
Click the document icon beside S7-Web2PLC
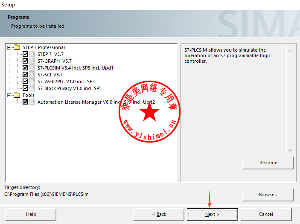pyautogui.click(x=32, y=81)
